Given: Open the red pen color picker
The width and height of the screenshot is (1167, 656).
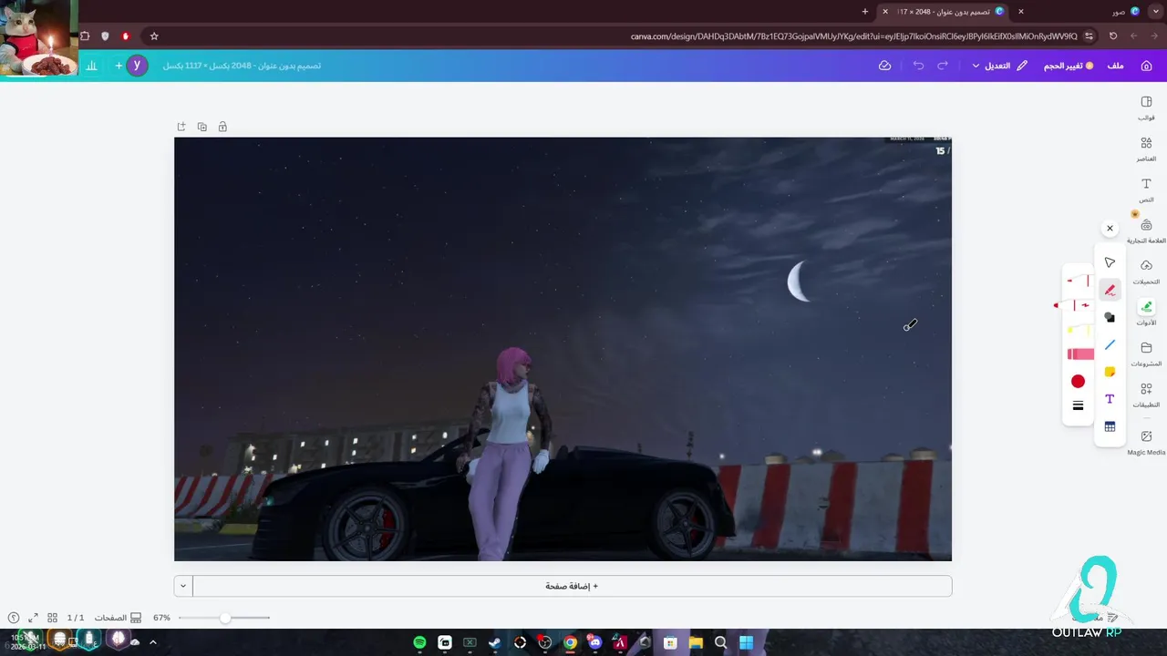Looking at the screenshot, I should point(1078,381).
